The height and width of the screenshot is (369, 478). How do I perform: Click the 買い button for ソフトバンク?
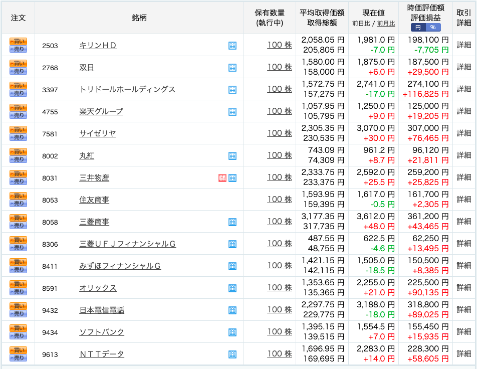pos(19,328)
